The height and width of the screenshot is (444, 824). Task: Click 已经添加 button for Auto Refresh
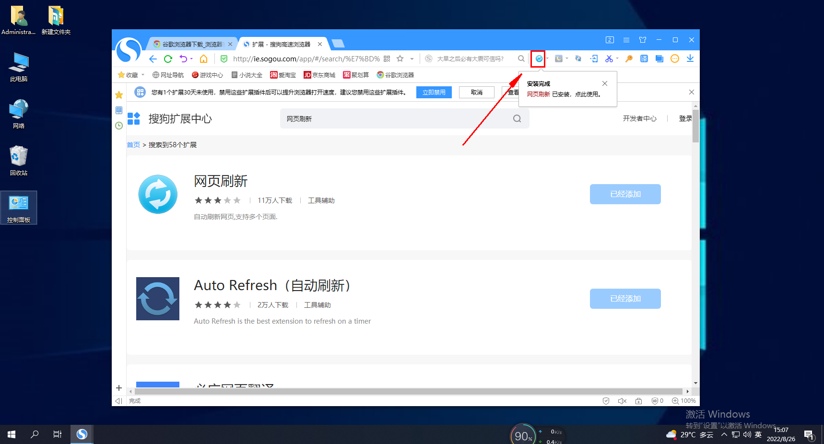coord(625,299)
